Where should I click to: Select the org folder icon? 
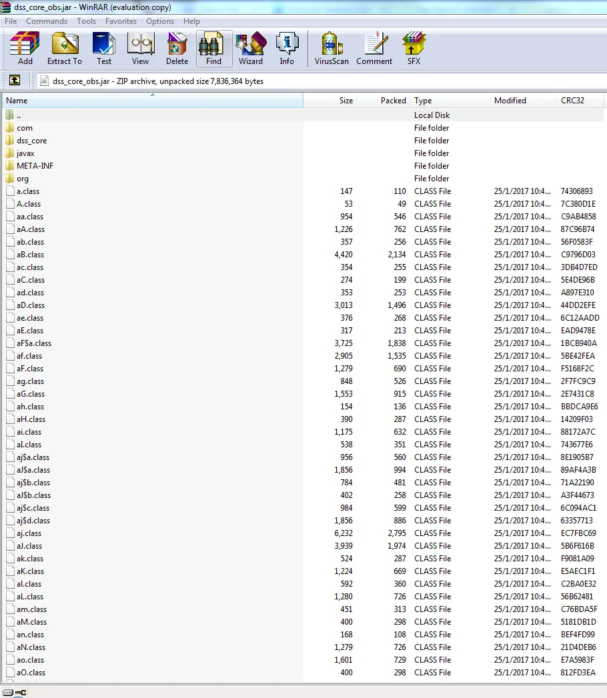[10, 179]
